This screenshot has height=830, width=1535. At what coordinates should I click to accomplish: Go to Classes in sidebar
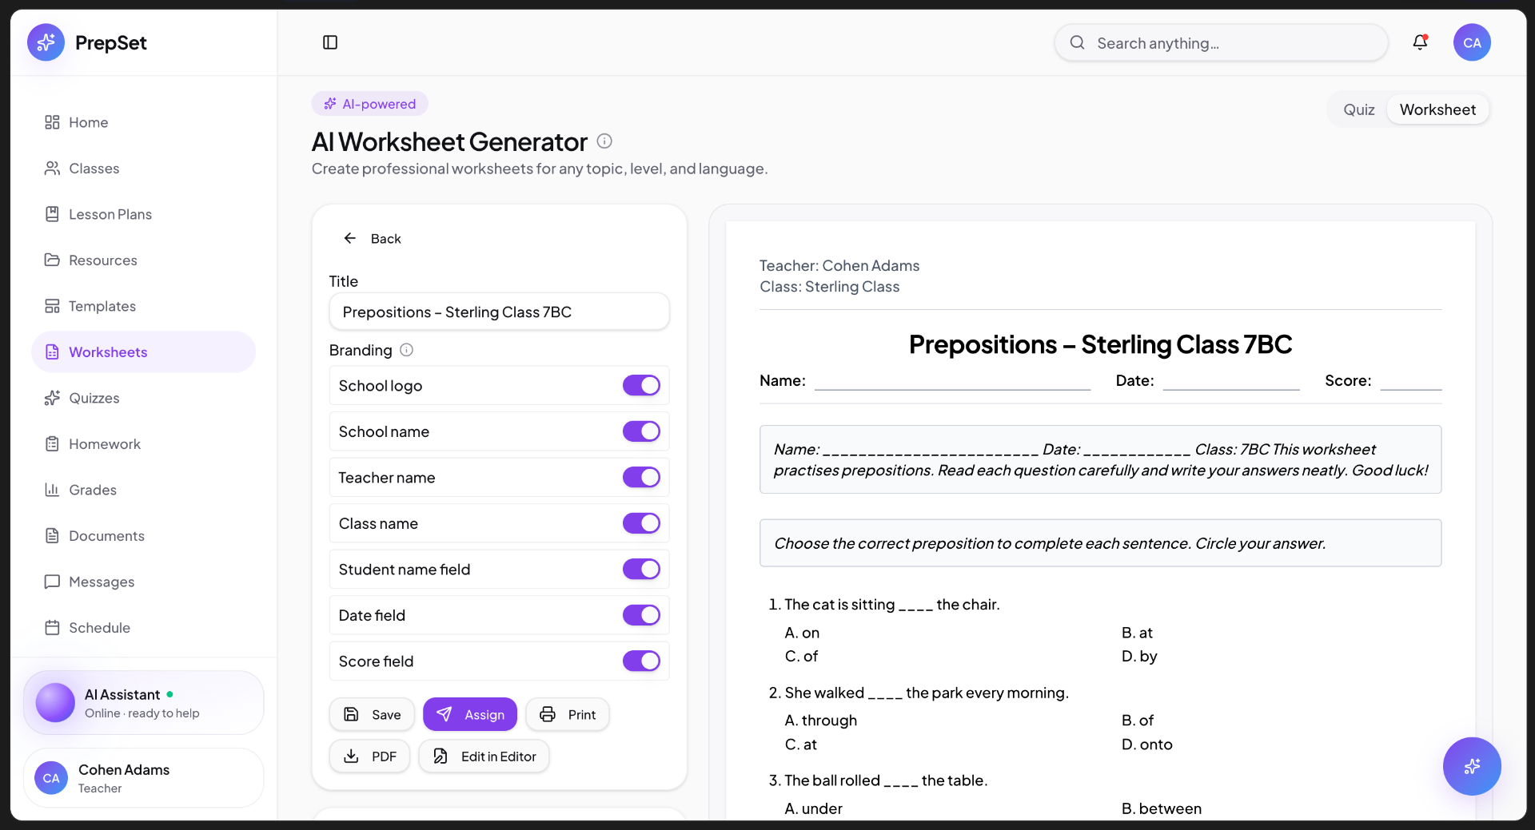point(144,169)
